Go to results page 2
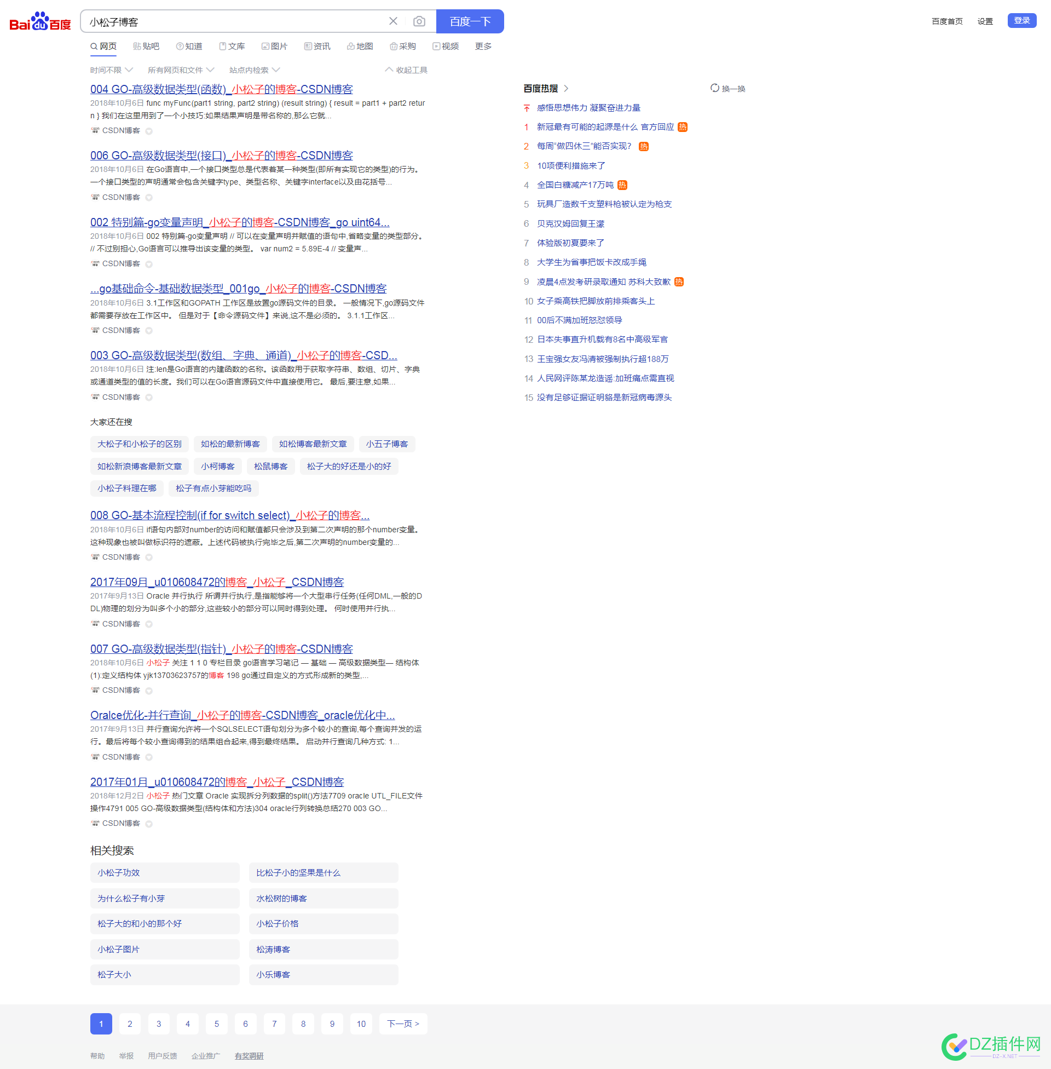The width and height of the screenshot is (1051, 1069). coord(130,1024)
